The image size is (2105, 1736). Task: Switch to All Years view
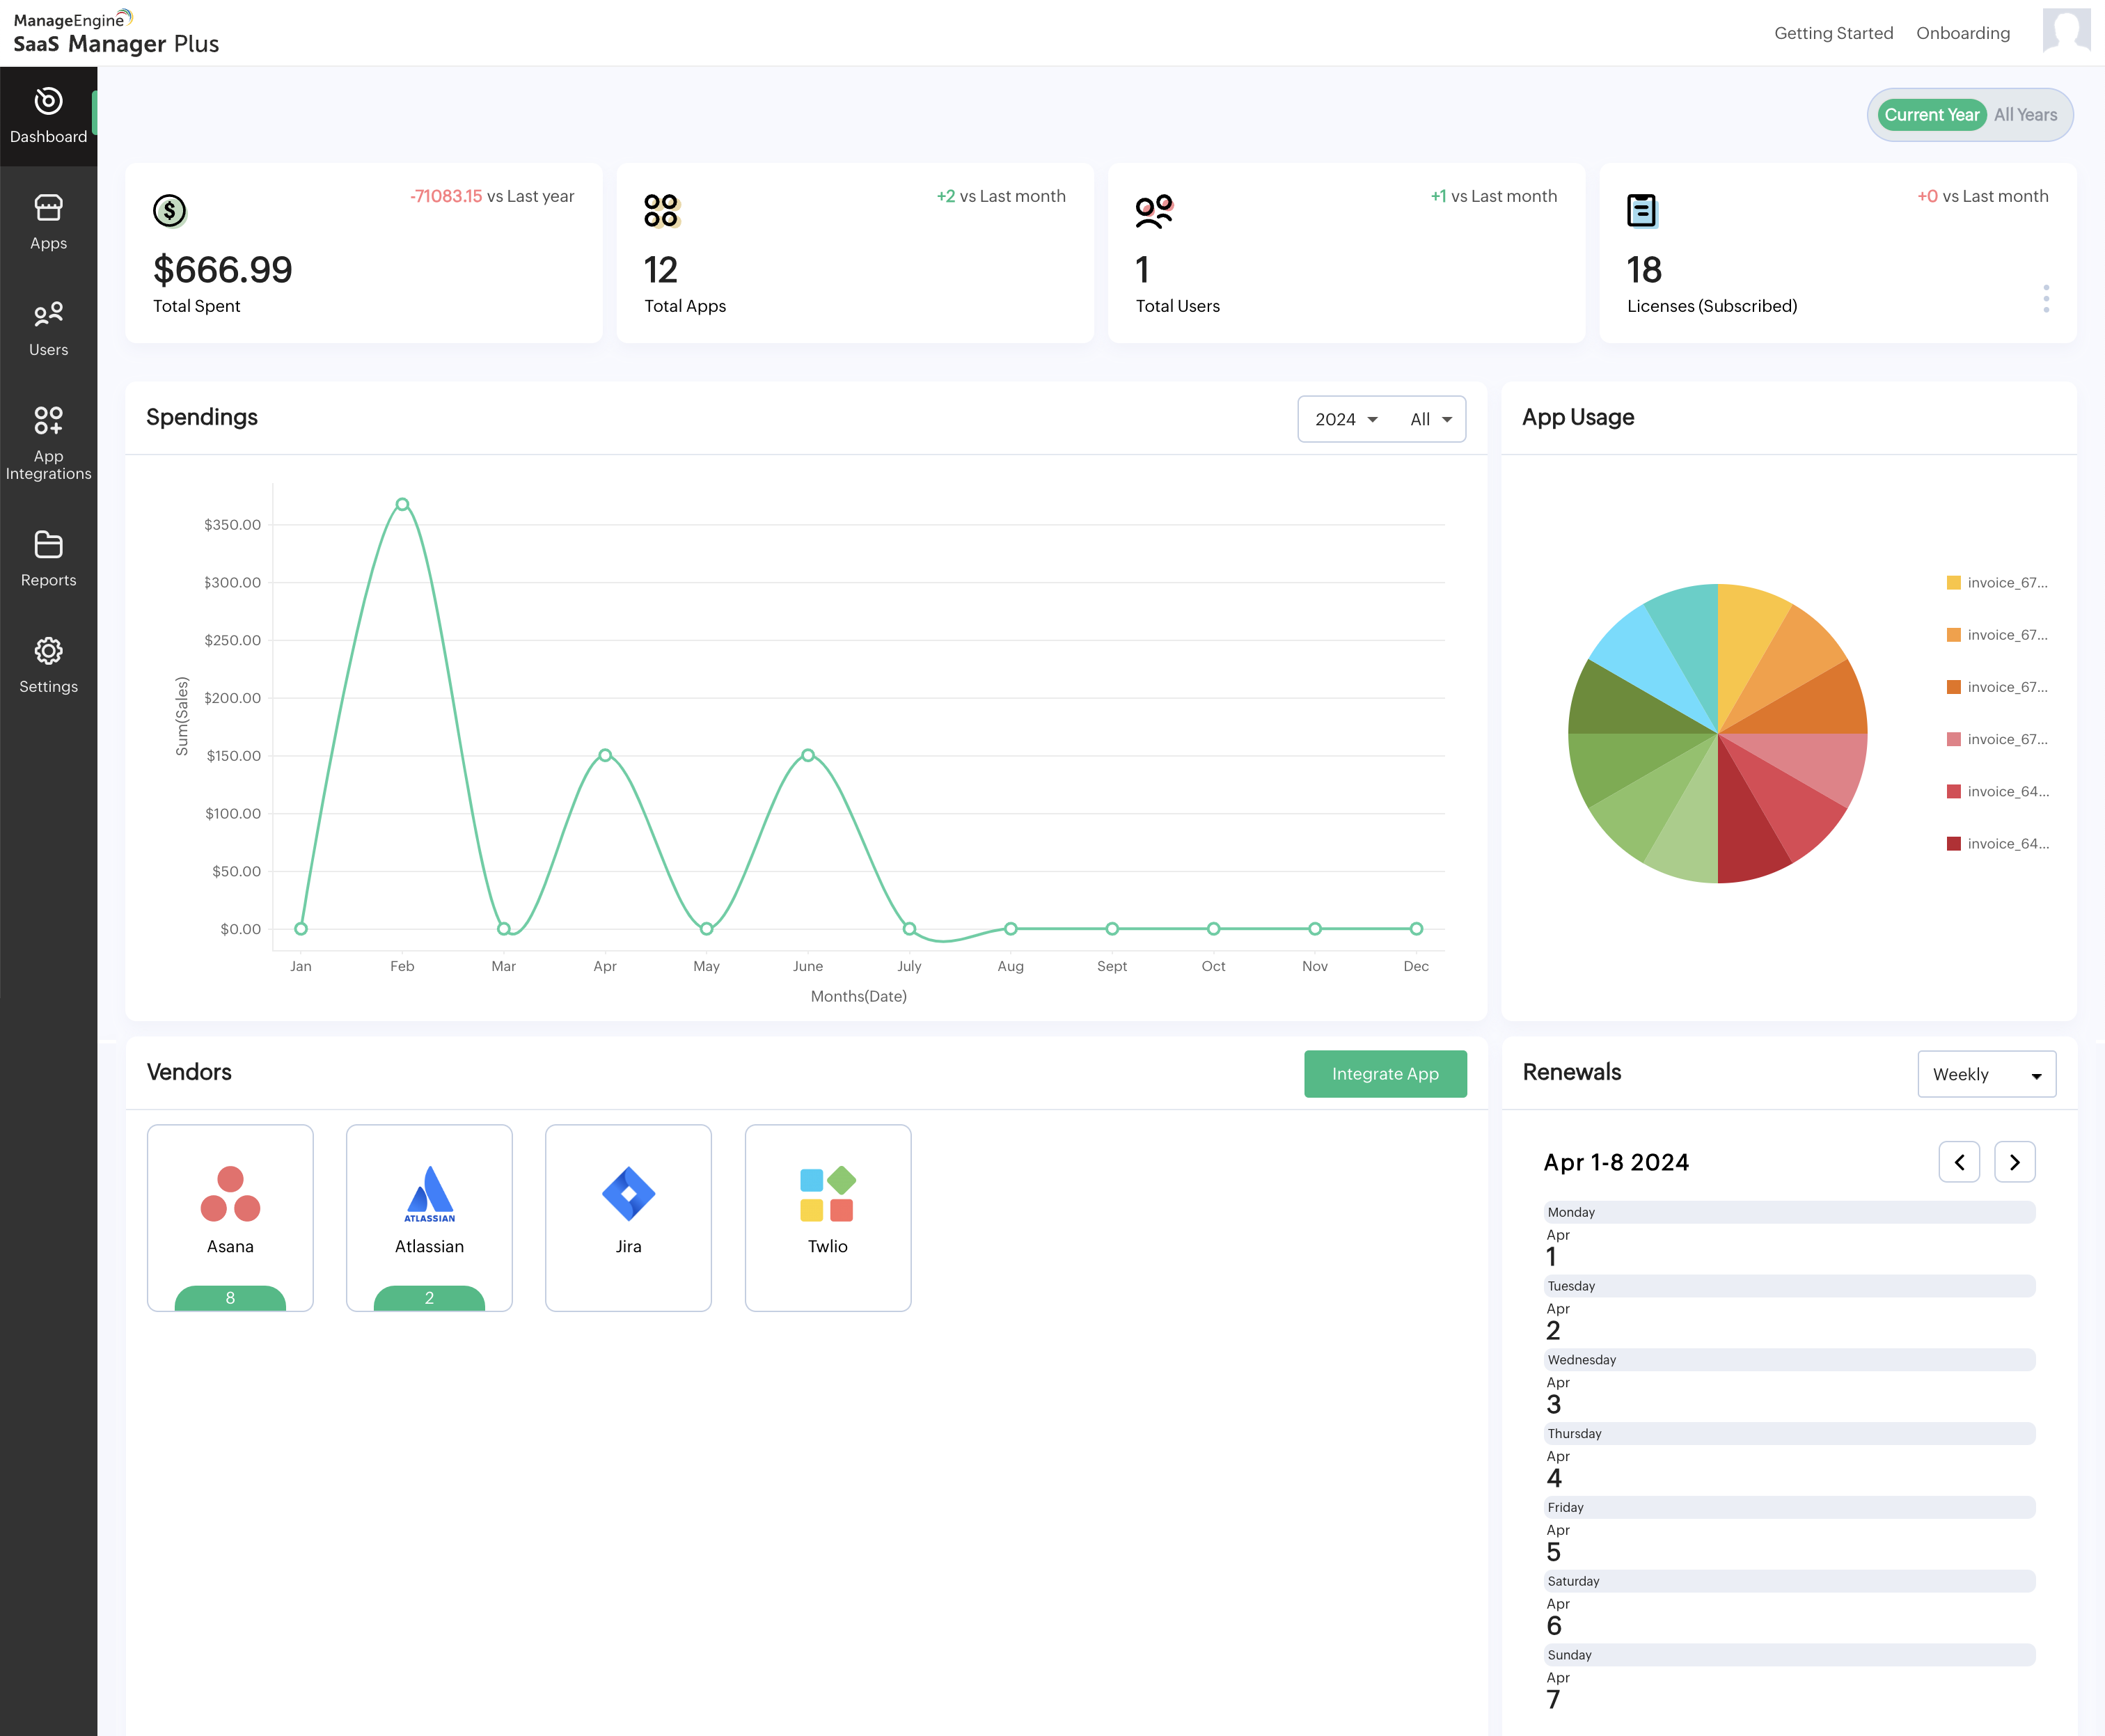[2025, 115]
